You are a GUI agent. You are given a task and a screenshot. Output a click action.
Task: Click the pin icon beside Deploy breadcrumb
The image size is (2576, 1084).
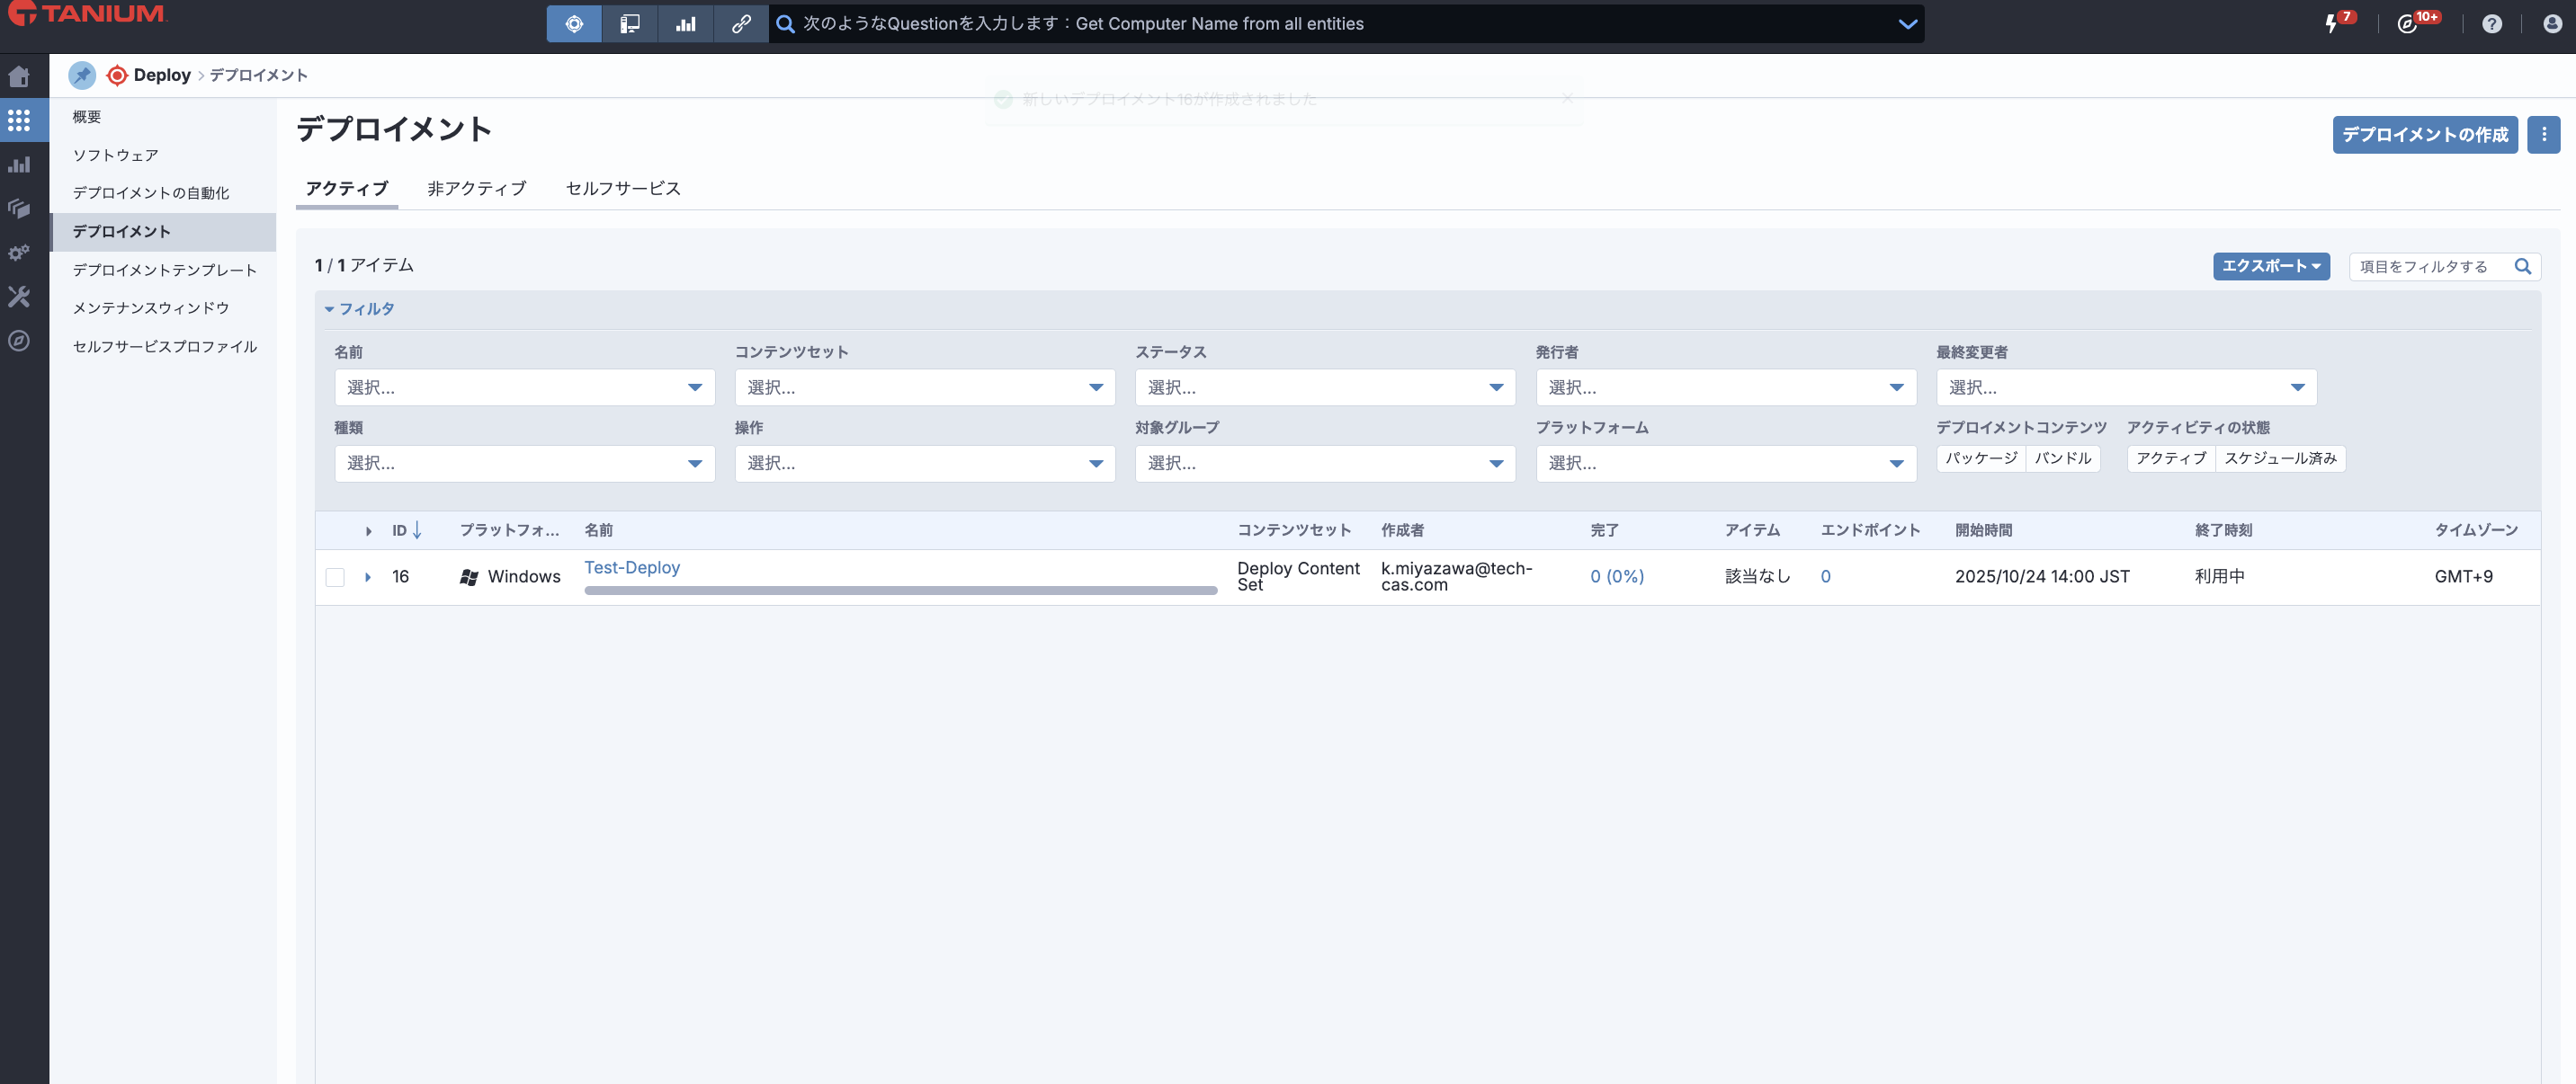pos(82,75)
